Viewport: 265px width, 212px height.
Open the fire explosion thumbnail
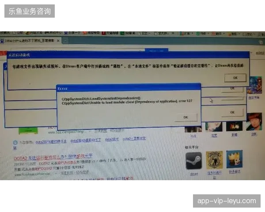click(x=234, y=126)
